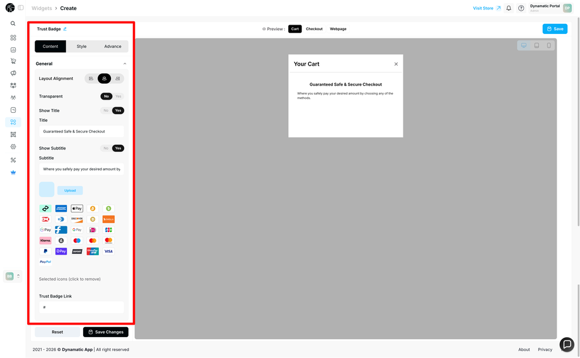Go back to Widgets breadcrumb
Image resolution: width=580 pixels, height=358 pixels.
click(42, 8)
